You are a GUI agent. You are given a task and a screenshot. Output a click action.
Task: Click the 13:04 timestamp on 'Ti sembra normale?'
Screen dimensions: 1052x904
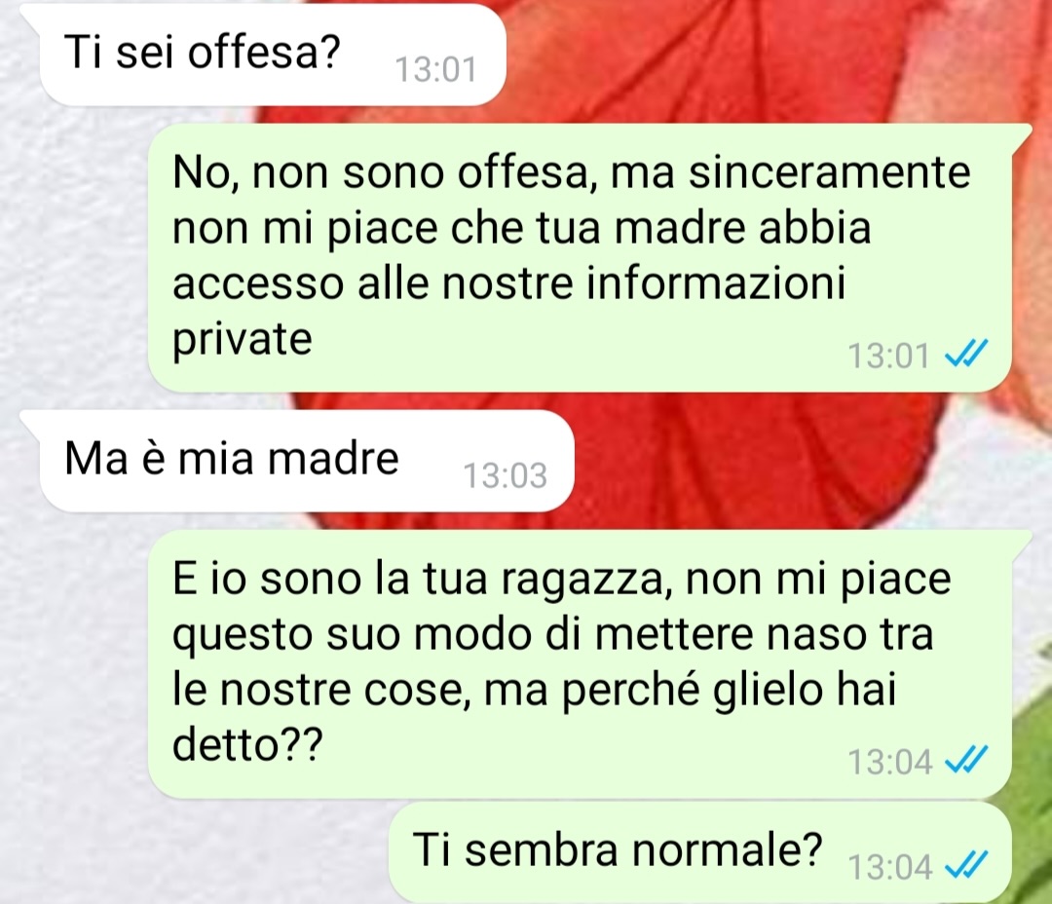pos(890,867)
